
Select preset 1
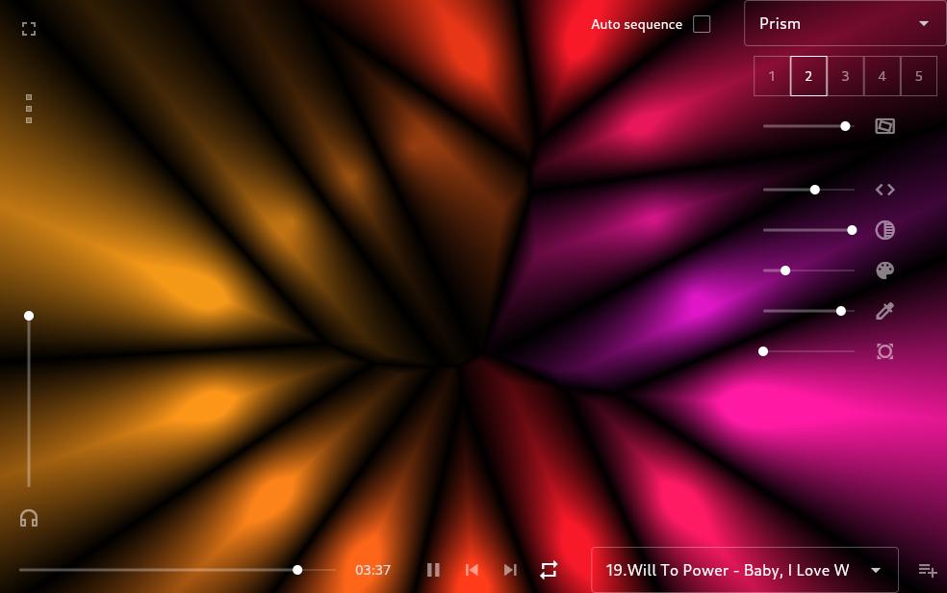coord(772,76)
